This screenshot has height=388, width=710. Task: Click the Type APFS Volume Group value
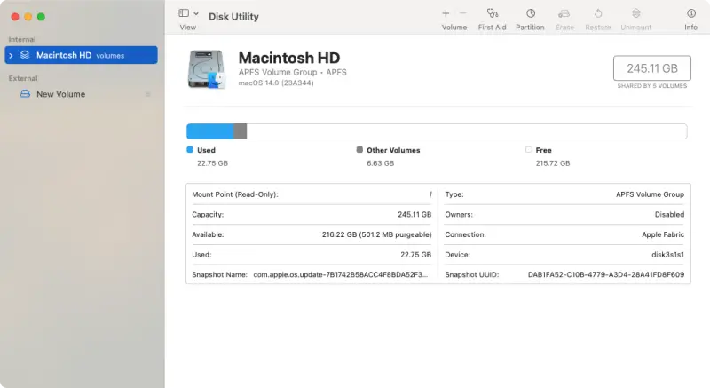(x=650, y=194)
